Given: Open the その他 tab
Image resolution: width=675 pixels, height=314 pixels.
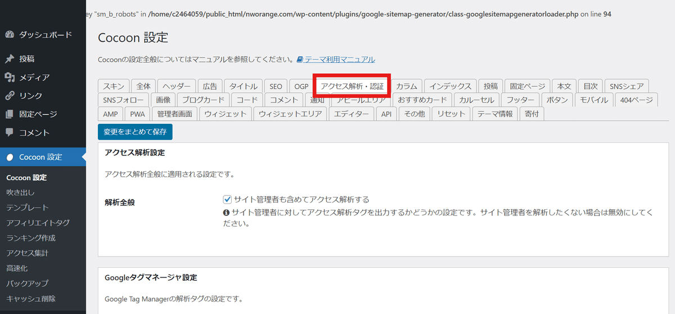Looking at the screenshot, I should [415, 114].
